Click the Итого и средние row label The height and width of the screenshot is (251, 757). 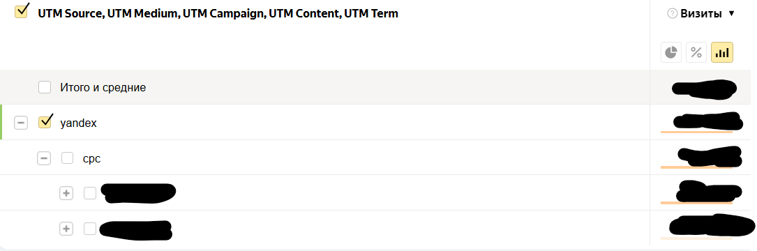[x=103, y=88]
